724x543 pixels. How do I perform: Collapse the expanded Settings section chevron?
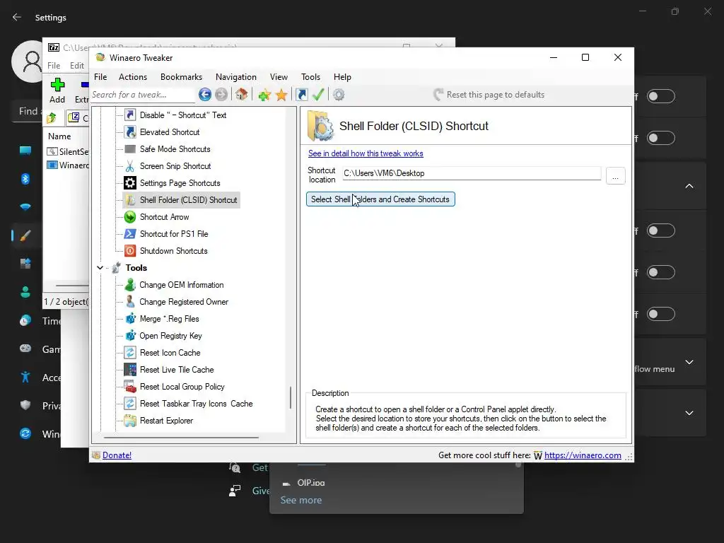click(x=689, y=186)
